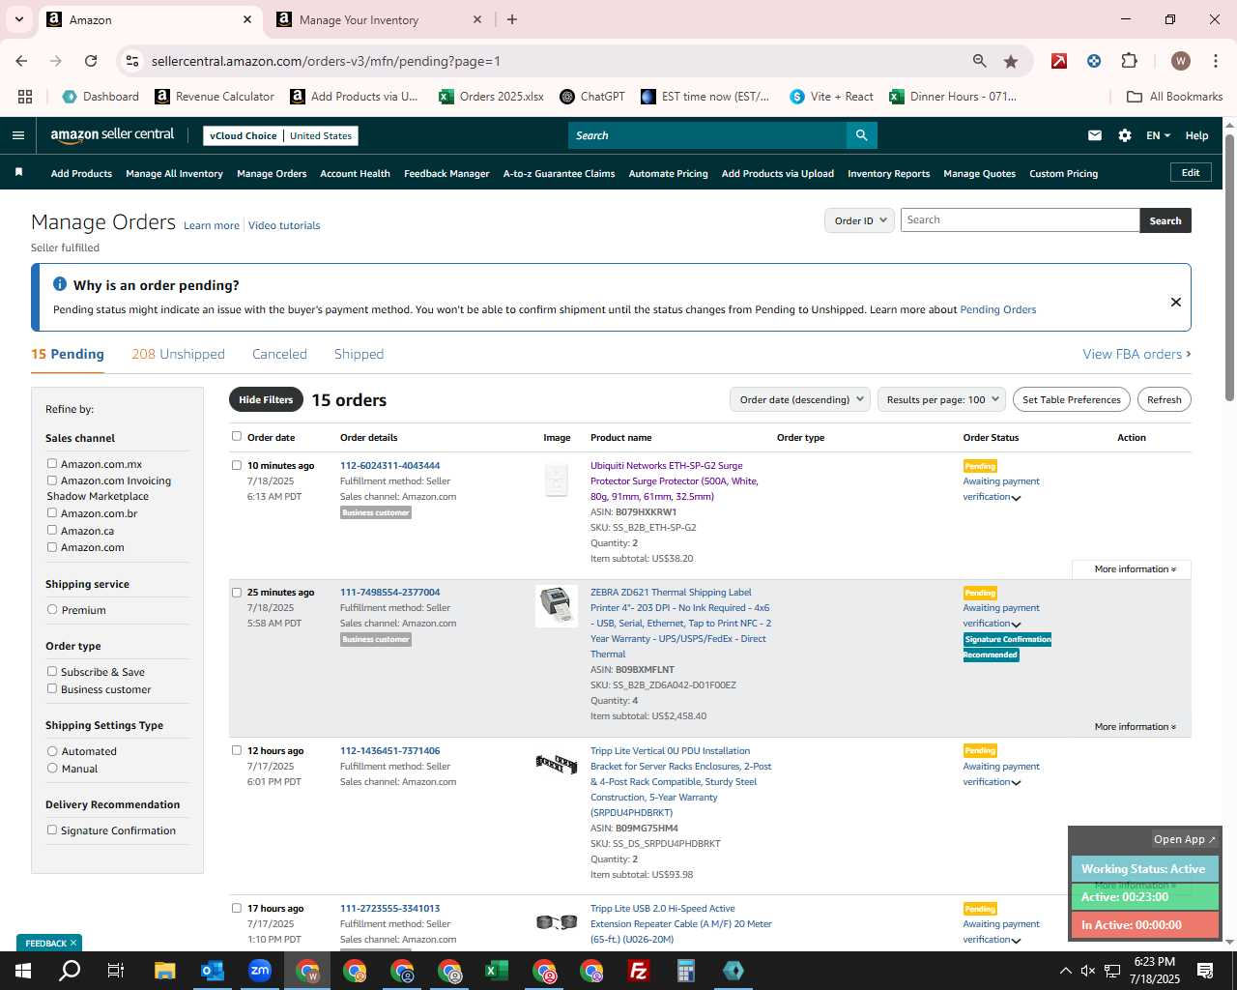The height and width of the screenshot is (990, 1237).
Task: Click the bookmark flag icon in nav bar
Action: point(18,173)
